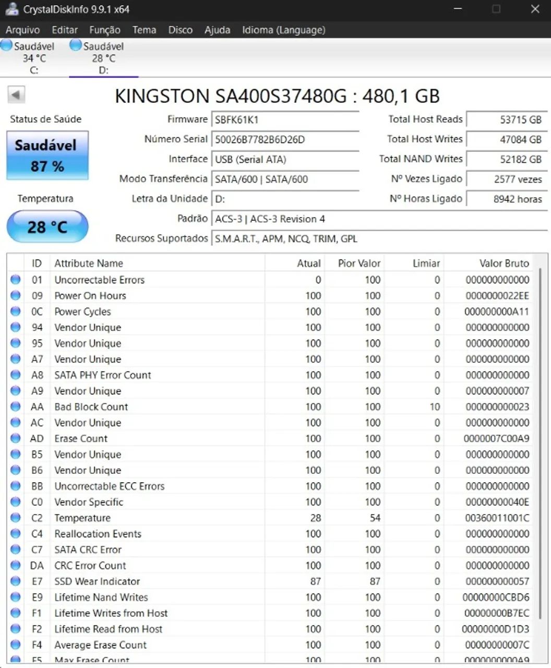This screenshot has height=668, width=551.
Task: Click the Saudável 87 % health status button
Action: pos(47,155)
